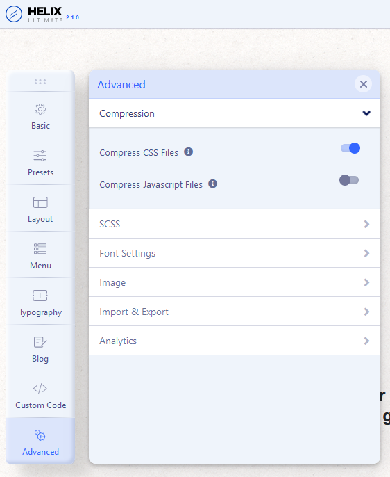The image size is (390, 477).
Task: Open the Basic settings gear icon
Action: [40, 109]
